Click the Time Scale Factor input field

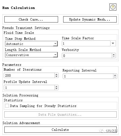(86, 43)
